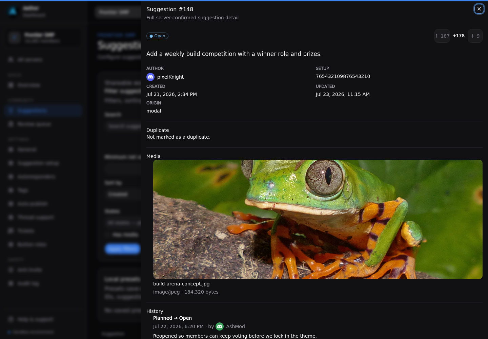Select the moderator name AshMod
Image resolution: width=488 pixels, height=339 pixels.
pos(236,326)
